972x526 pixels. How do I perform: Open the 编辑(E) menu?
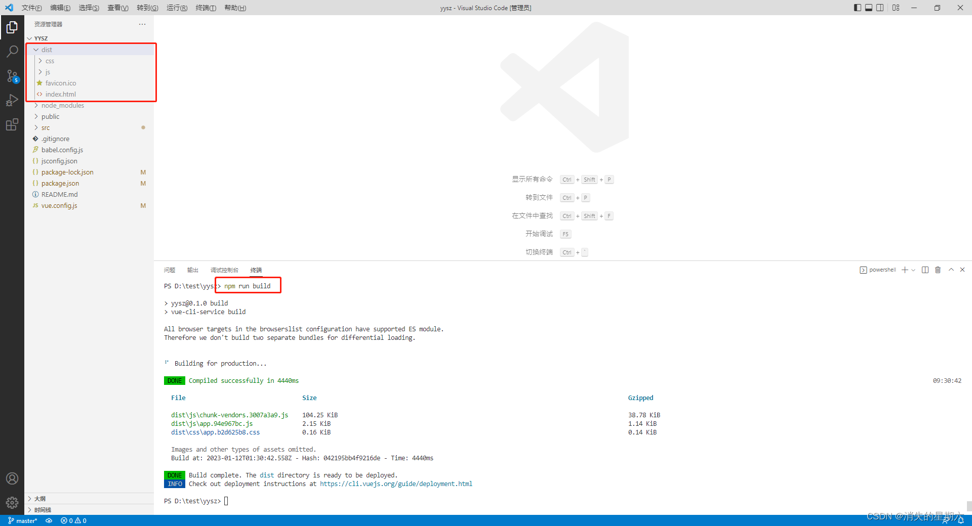60,8
